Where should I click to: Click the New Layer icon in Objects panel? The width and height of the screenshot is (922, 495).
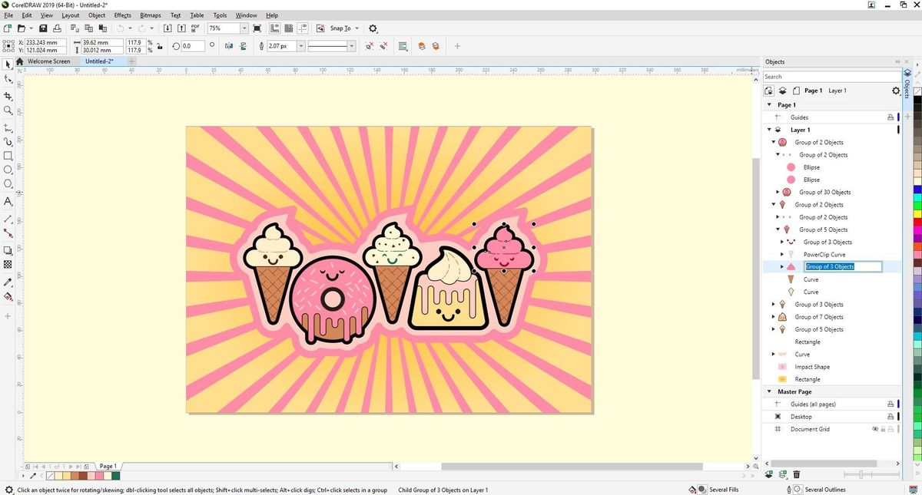pyautogui.click(x=768, y=474)
